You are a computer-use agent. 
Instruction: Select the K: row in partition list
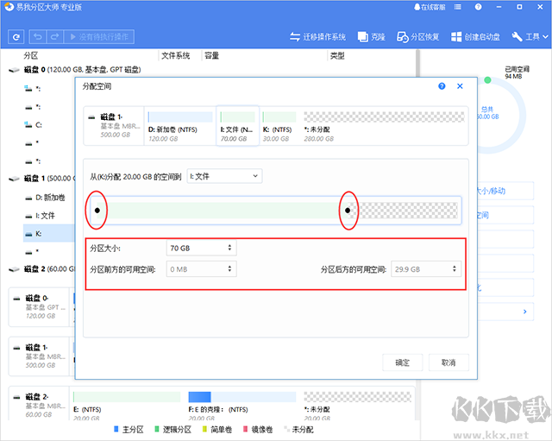[x=49, y=234]
